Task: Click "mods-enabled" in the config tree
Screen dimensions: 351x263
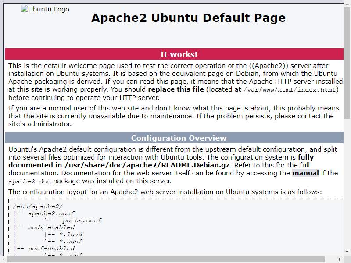Action: point(51,227)
